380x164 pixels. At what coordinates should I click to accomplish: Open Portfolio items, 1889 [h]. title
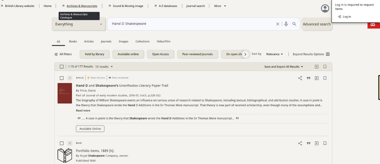pyautogui.click(x=95, y=151)
